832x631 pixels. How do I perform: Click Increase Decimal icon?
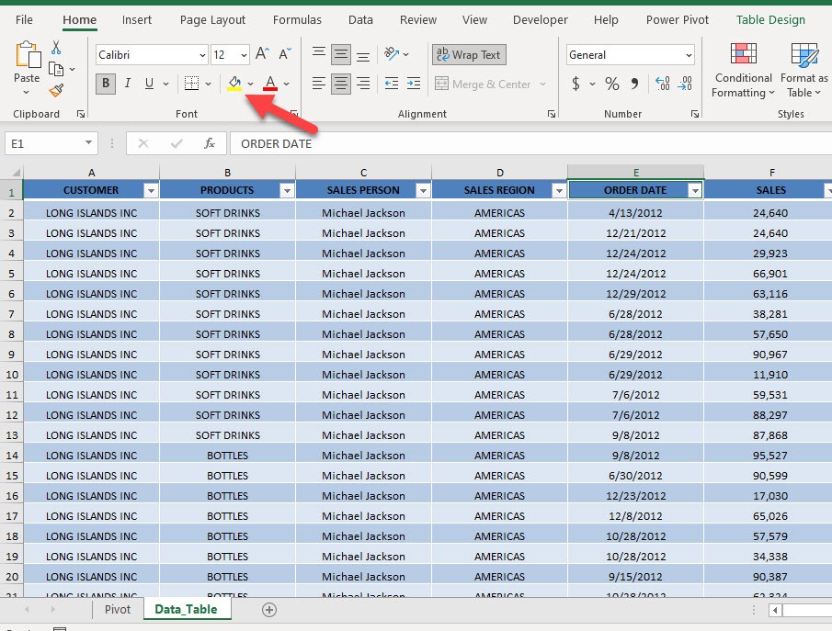(x=662, y=84)
